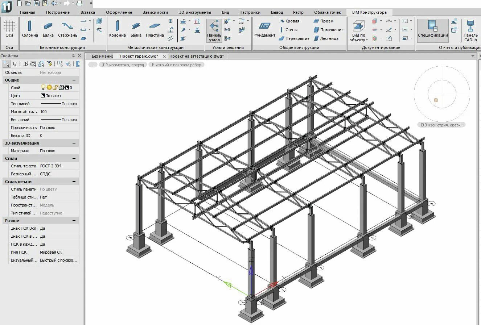Switch to Без имени document tab
481x325 pixels.
click(102, 56)
